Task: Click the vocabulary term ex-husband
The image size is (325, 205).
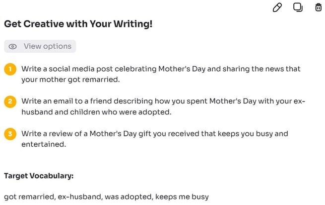Action: click(x=80, y=197)
